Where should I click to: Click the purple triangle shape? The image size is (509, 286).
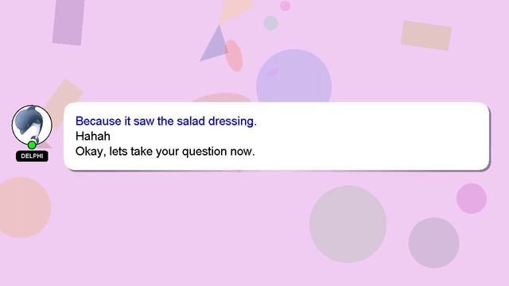tap(215, 45)
